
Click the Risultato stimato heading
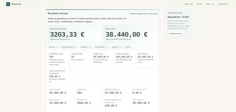pyautogui.click(x=58, y=13)
